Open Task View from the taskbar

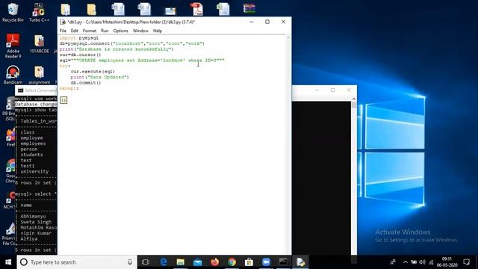(x=146, y=262)
